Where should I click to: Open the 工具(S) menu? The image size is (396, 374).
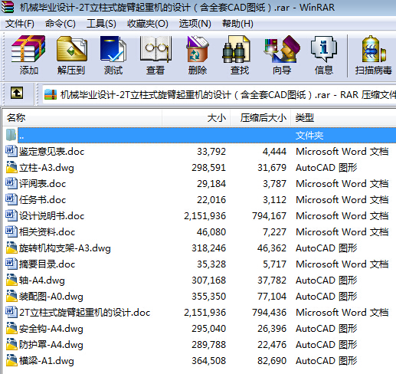(x=101, y=24)
